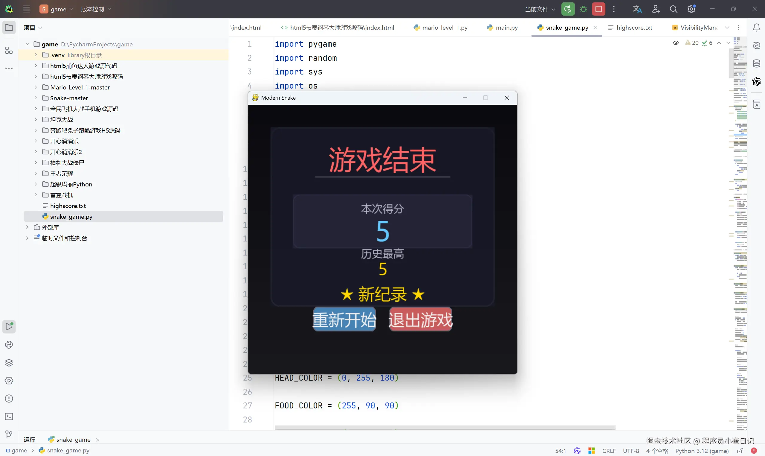
Task: Open the Python Console tool window
Action: coord(9,345)
